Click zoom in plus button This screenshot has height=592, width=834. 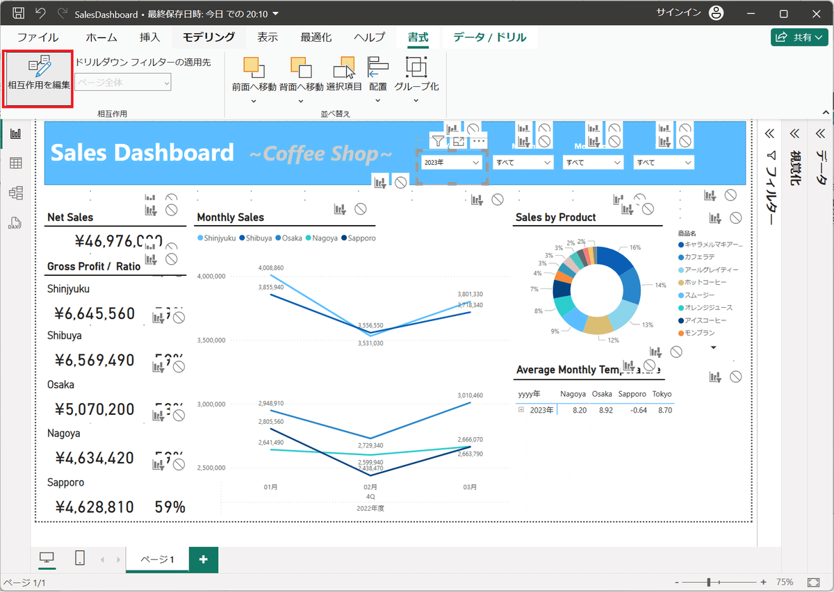[763, 582]
